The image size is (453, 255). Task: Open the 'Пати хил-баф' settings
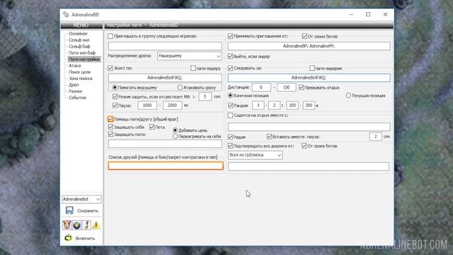82,53
